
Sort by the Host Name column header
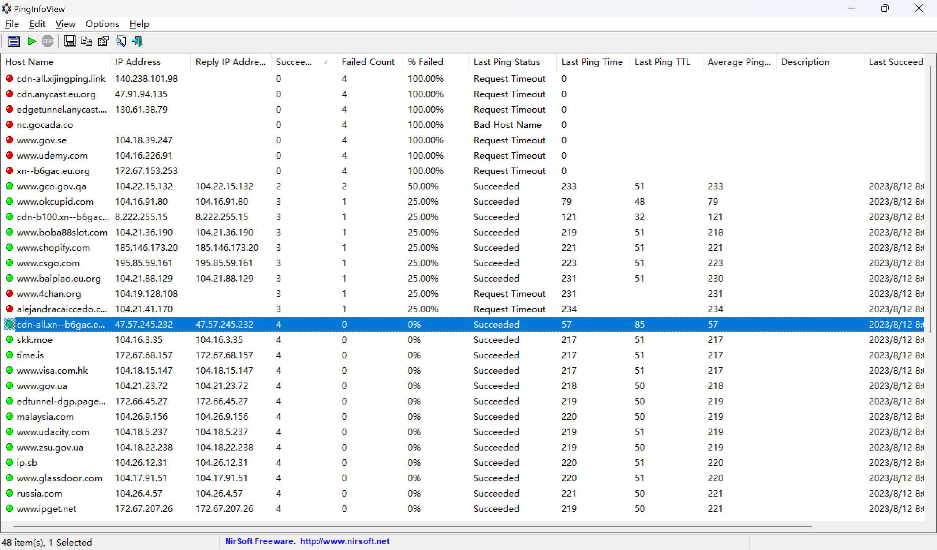(56, 62)
